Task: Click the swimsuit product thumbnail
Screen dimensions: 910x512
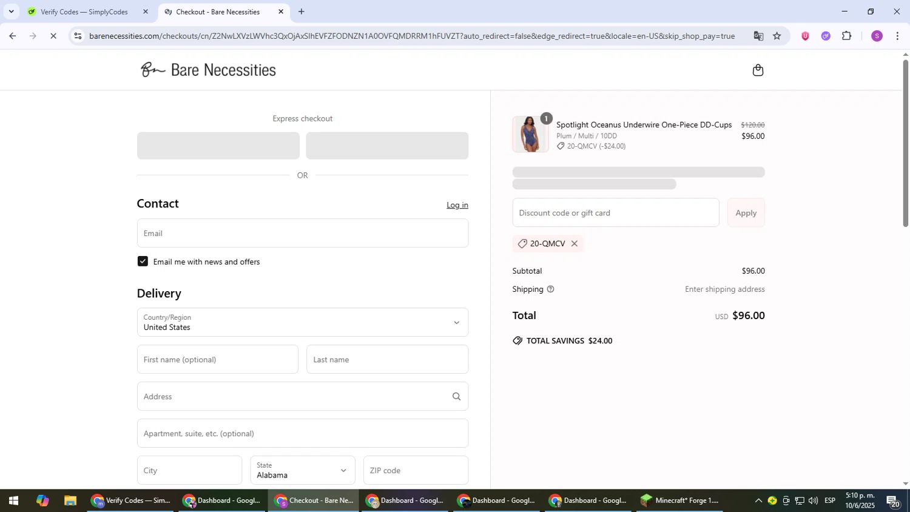Action: click(x=530, y=134)
